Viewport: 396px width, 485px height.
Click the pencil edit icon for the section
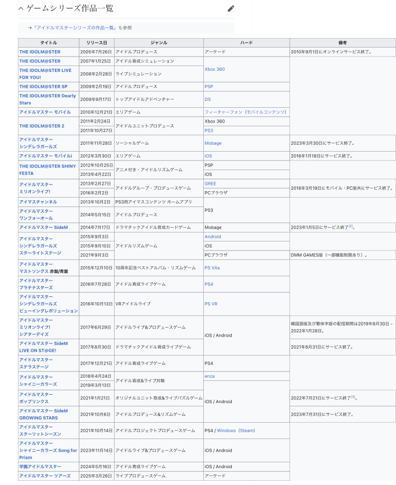click(x=231, y=8)
